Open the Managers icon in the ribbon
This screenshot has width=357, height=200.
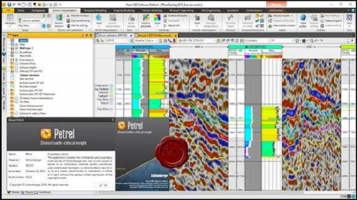pos(10,20)
